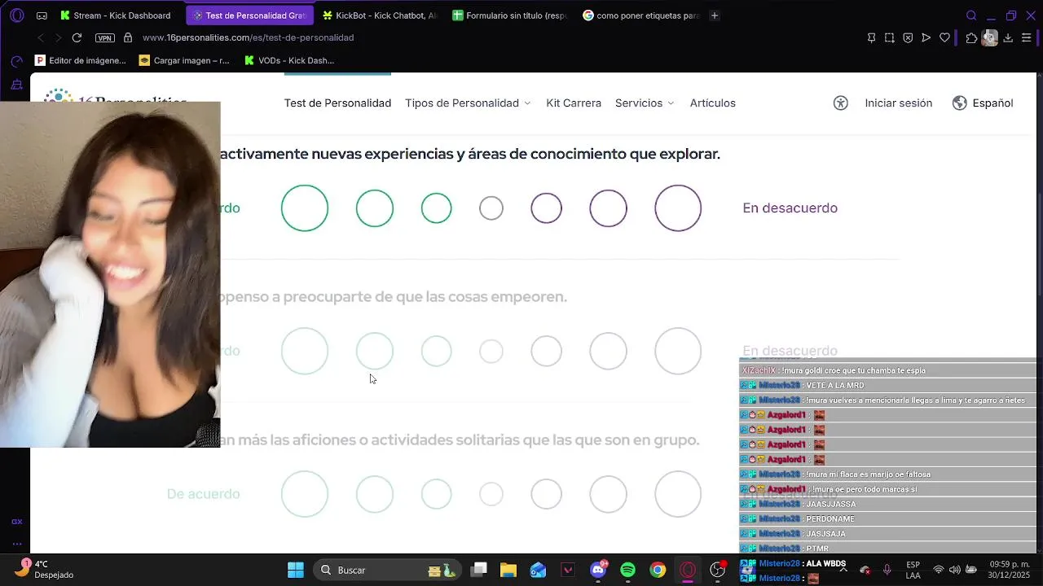Select strongest disagree circle for cosas empeoren question
Viewport: 1043px width, 586px height.
pos(678,351)
